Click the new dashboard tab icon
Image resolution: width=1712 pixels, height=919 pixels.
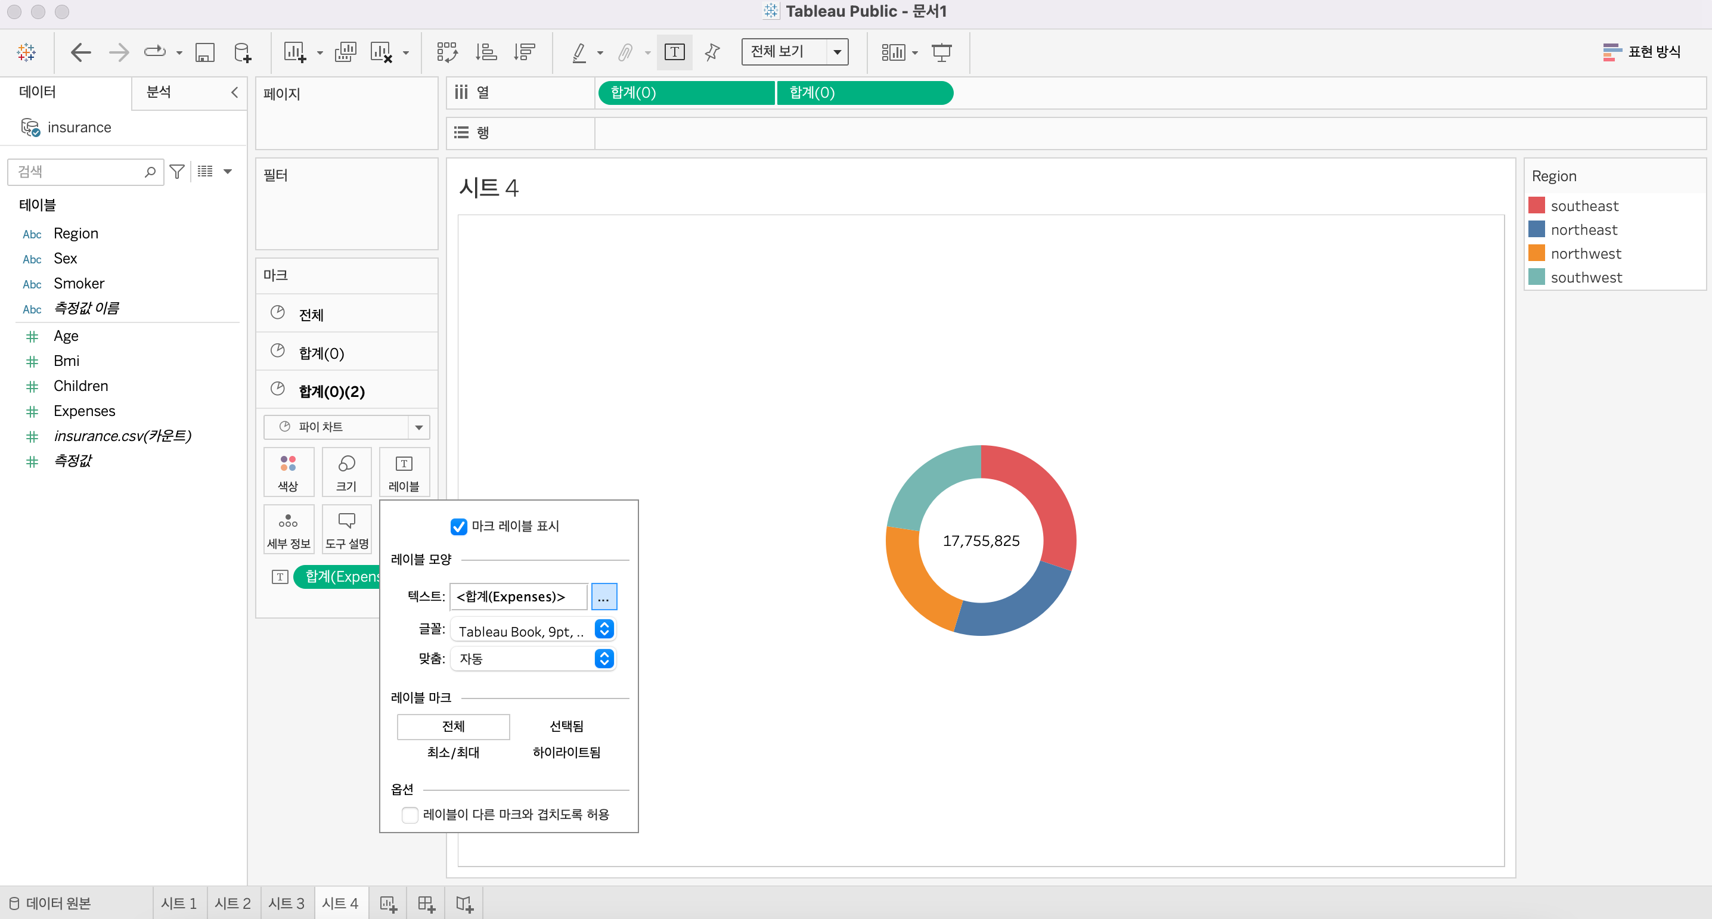coord(426,903)
